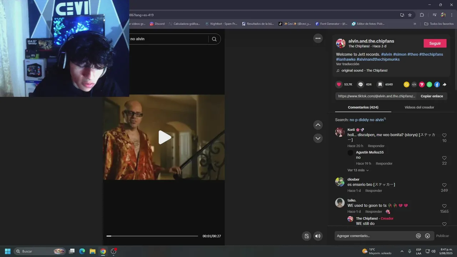
Task: Copy the link with Copiar enlace
Action: coord(432,96)
